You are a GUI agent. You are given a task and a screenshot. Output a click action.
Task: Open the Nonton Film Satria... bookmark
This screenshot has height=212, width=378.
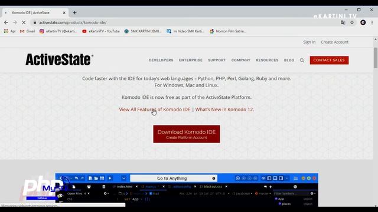tap(227, 31)
